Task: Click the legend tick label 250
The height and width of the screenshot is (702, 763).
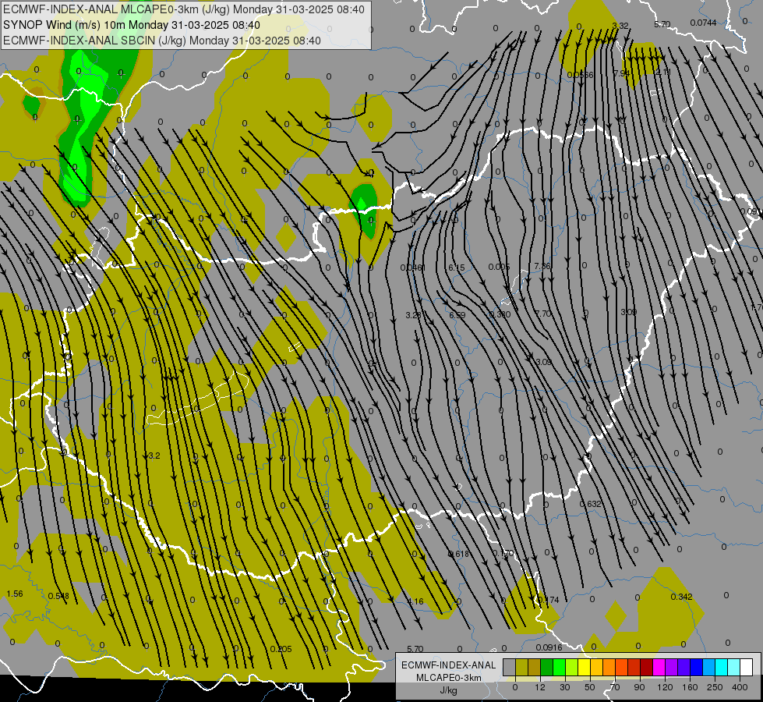Action: (x=715, y=687)
